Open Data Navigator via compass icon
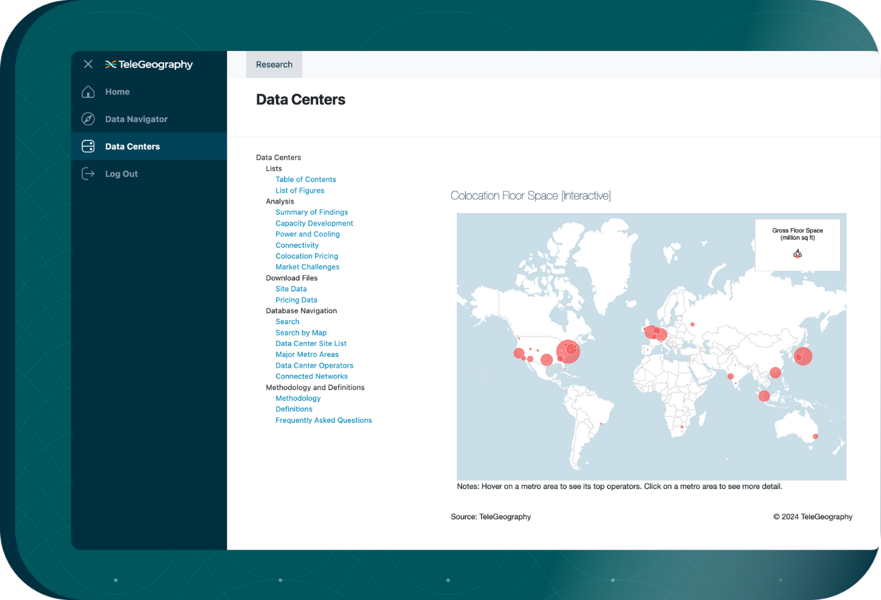Screen dimensions: 881x600 click(88, 119)
